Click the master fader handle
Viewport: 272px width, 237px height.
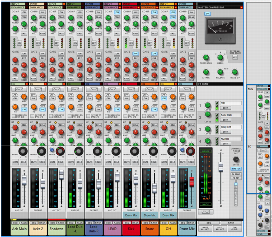[220, 167]
